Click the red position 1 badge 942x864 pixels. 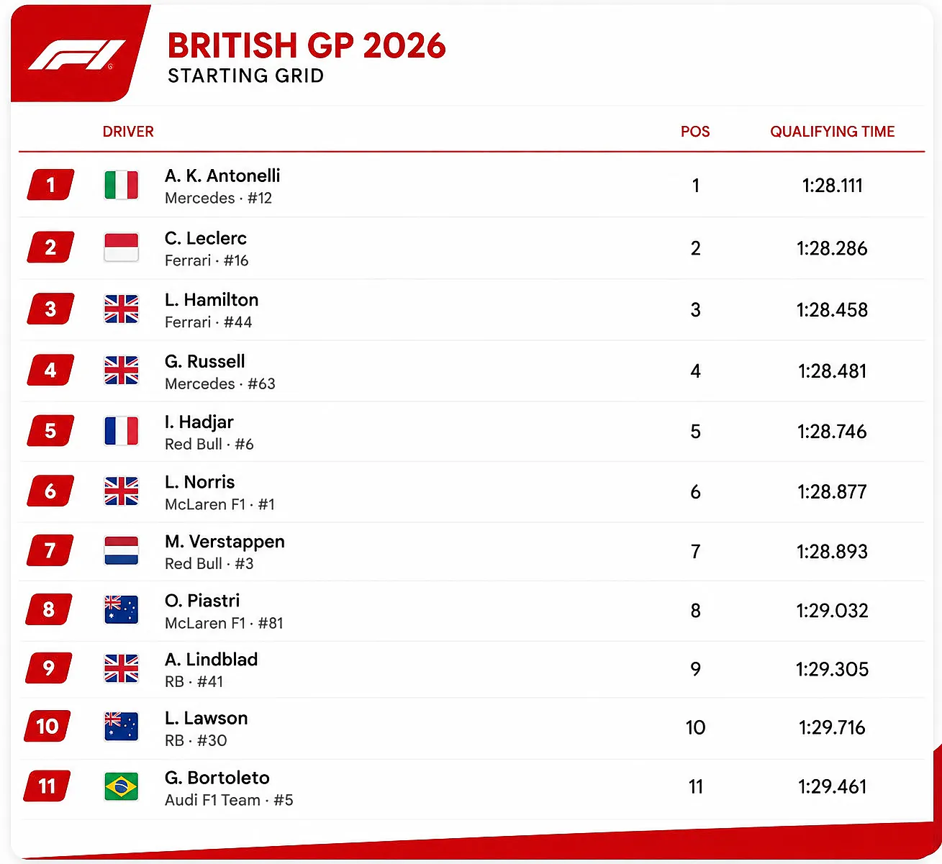[x=50, y=185]
